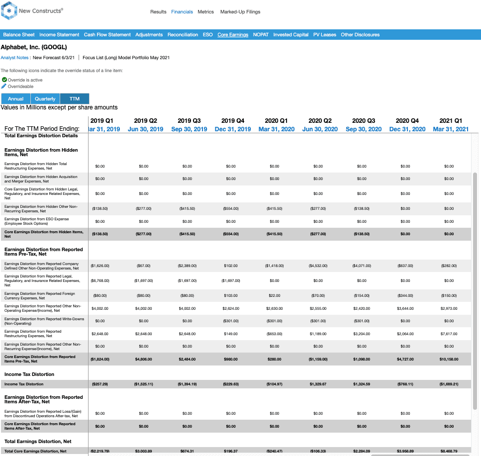481x456 pixels.
Task: Click the 2019 Q2 column header
Action: 145,121
